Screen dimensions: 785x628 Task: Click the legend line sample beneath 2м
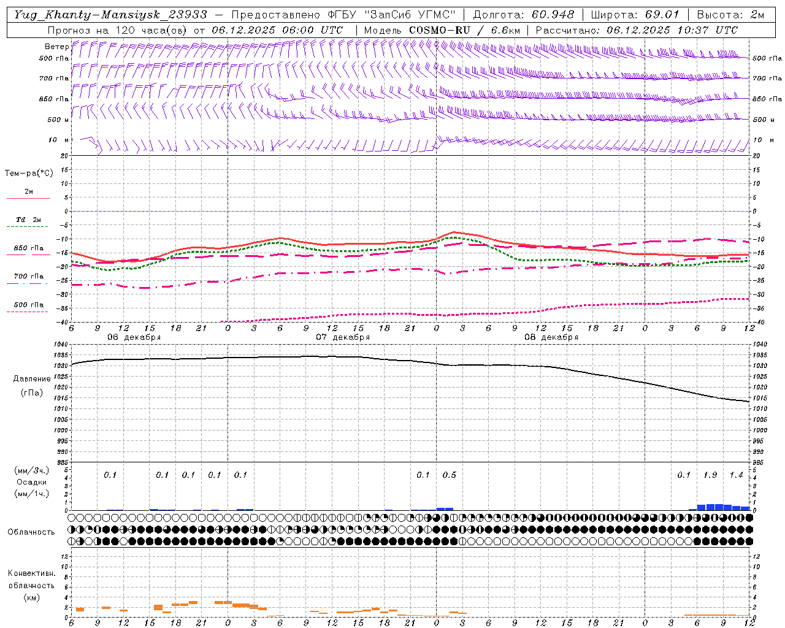[28, 198]
